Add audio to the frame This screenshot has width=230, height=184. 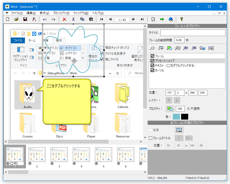(152, 48)
